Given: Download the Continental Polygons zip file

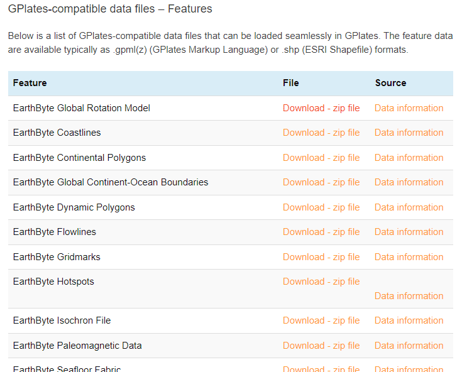Looking at the screenshot, I should click(x=321, y=158).
